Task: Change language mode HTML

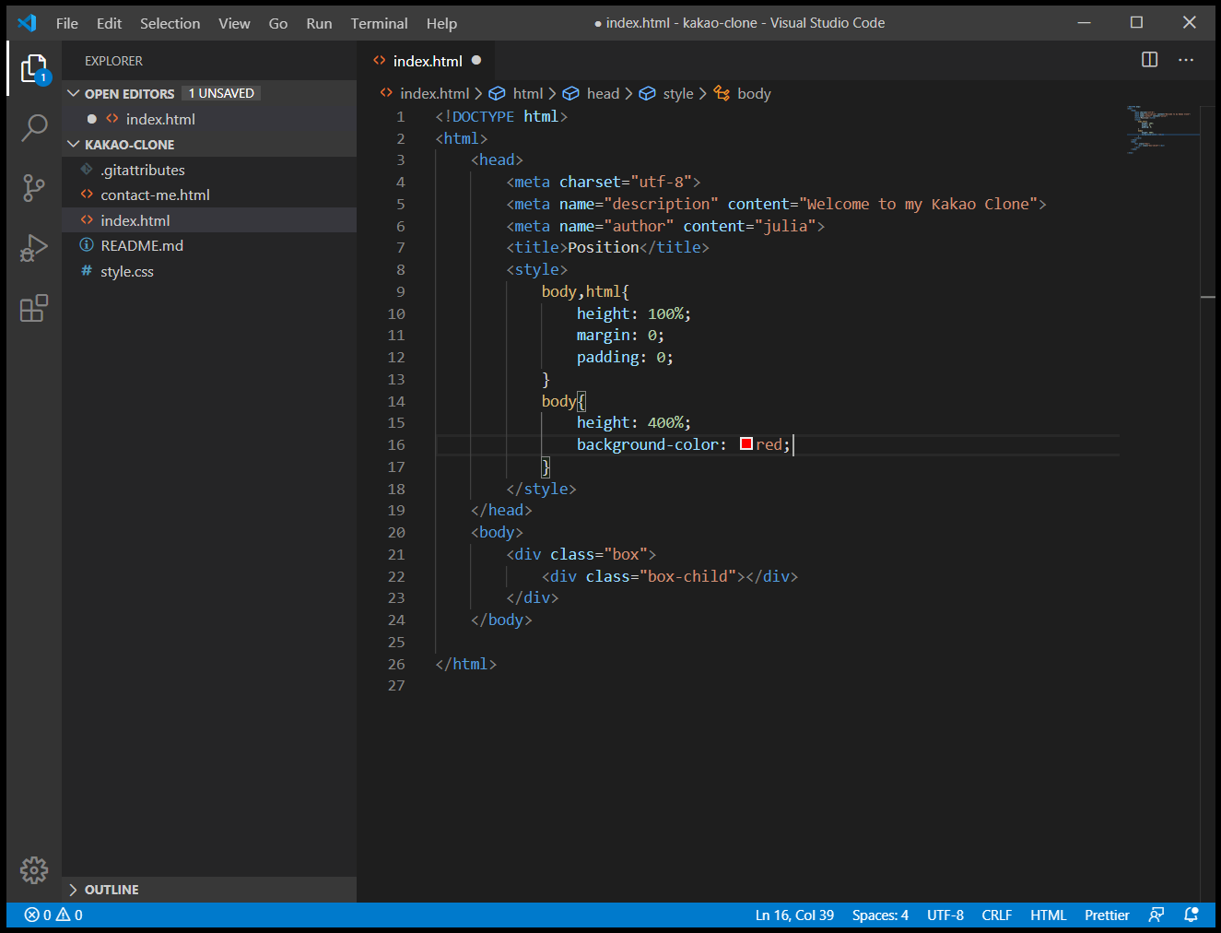Action: [x=1048, y=915]
